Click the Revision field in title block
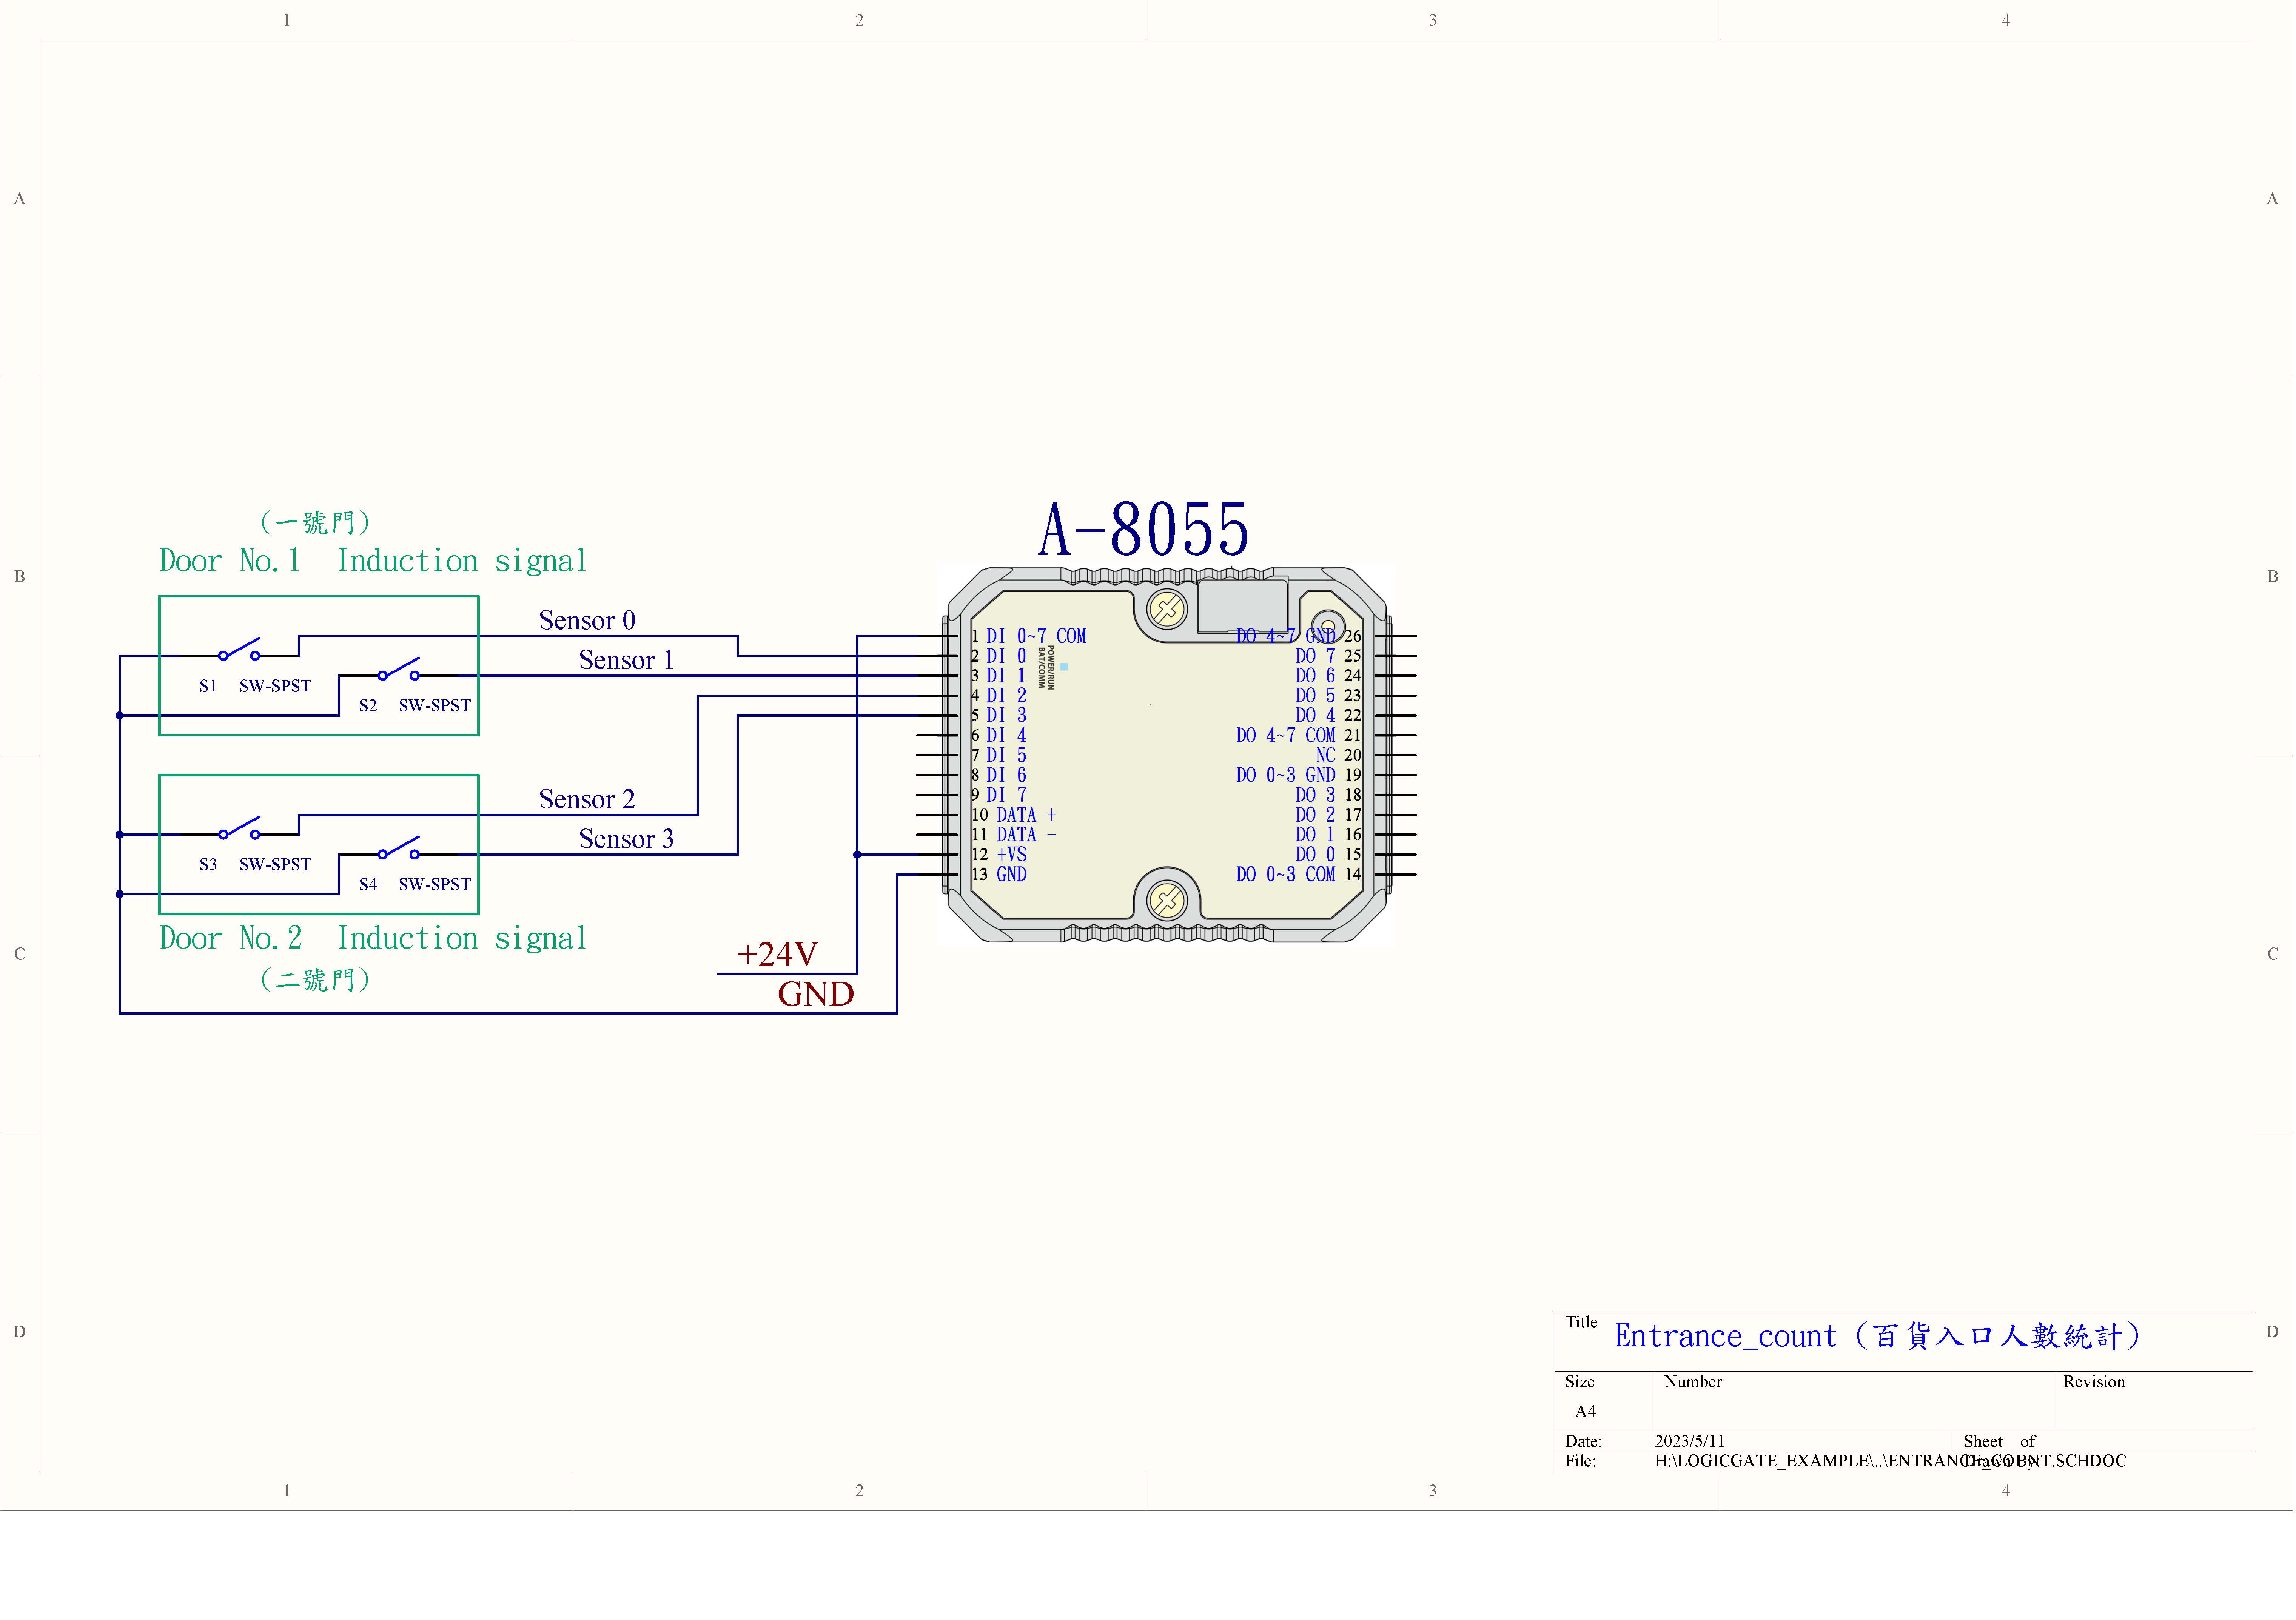2296x1620 pixels. click(2153, 1401)
